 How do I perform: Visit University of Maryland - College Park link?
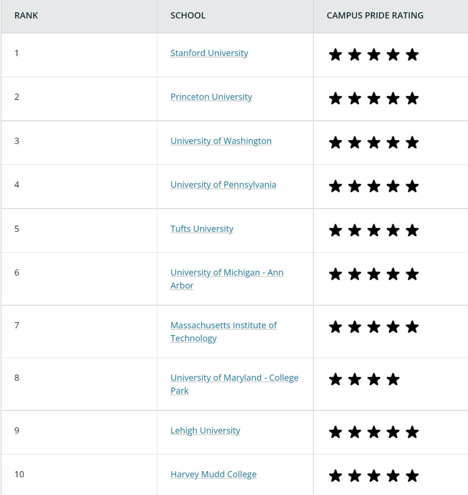point(234,384)
